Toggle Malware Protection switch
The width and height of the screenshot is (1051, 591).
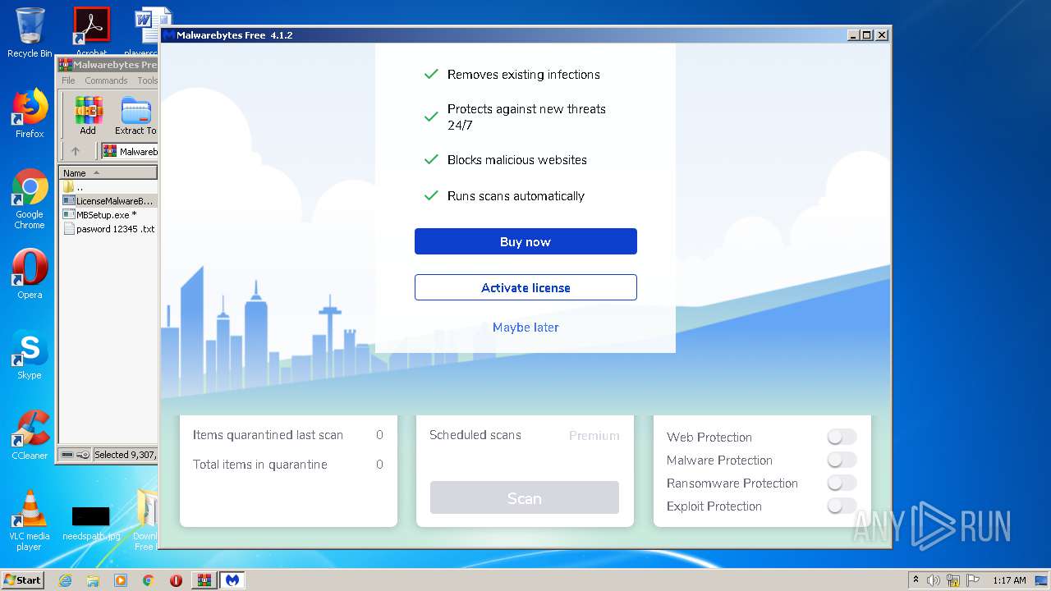[x=842, y=460]
